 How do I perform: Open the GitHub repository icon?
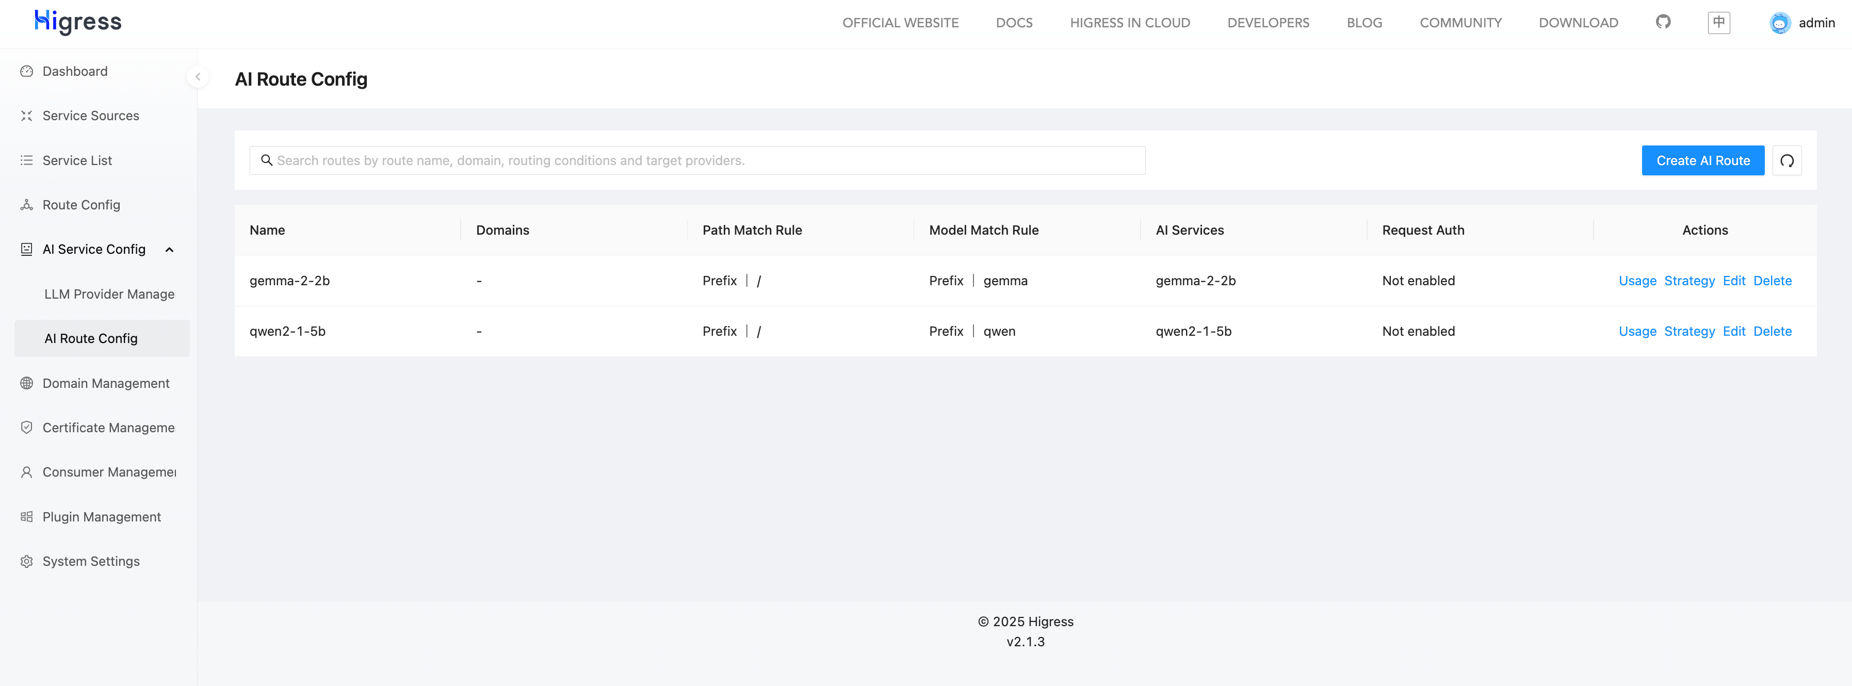[1663, 22]
